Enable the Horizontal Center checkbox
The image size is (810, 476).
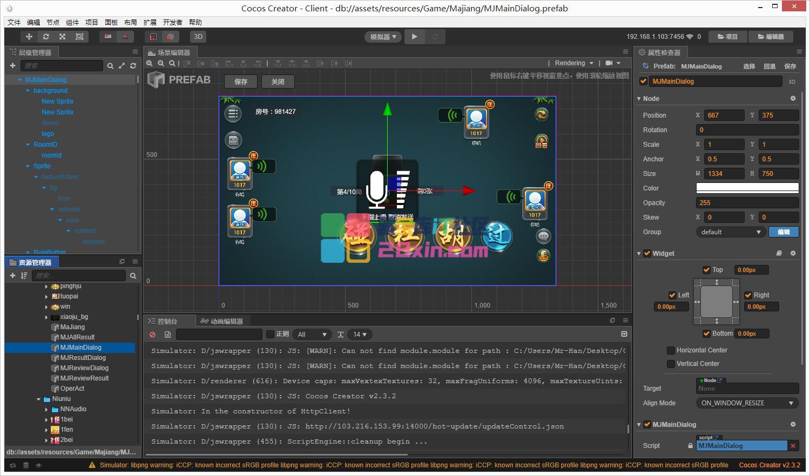(x=671, y=350)
